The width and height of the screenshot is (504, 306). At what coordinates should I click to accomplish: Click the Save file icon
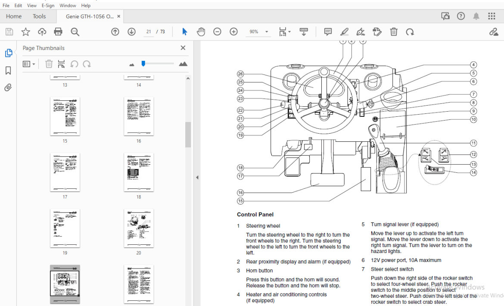pyautogui.click(x=9, y=31)
